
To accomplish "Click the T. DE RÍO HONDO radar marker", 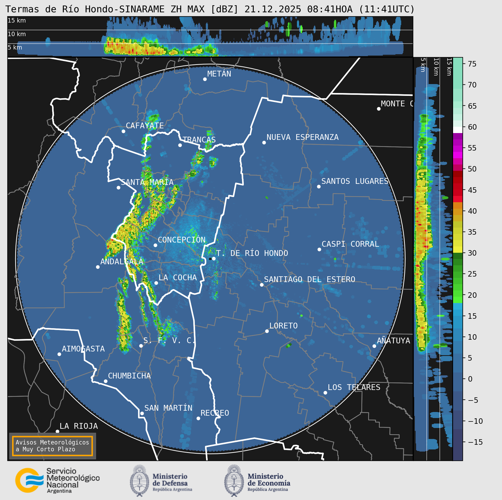I will [214, 259].
